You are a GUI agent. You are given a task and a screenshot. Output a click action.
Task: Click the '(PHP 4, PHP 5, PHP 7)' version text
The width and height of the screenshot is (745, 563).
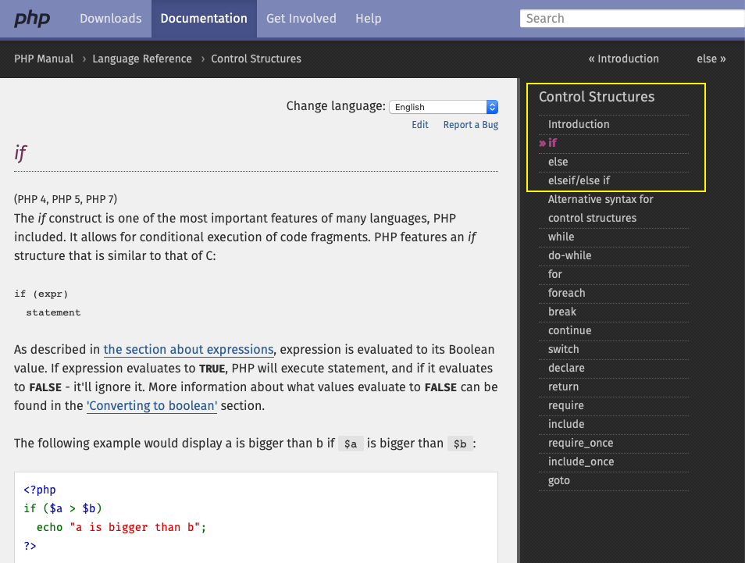tap(66, 199)
